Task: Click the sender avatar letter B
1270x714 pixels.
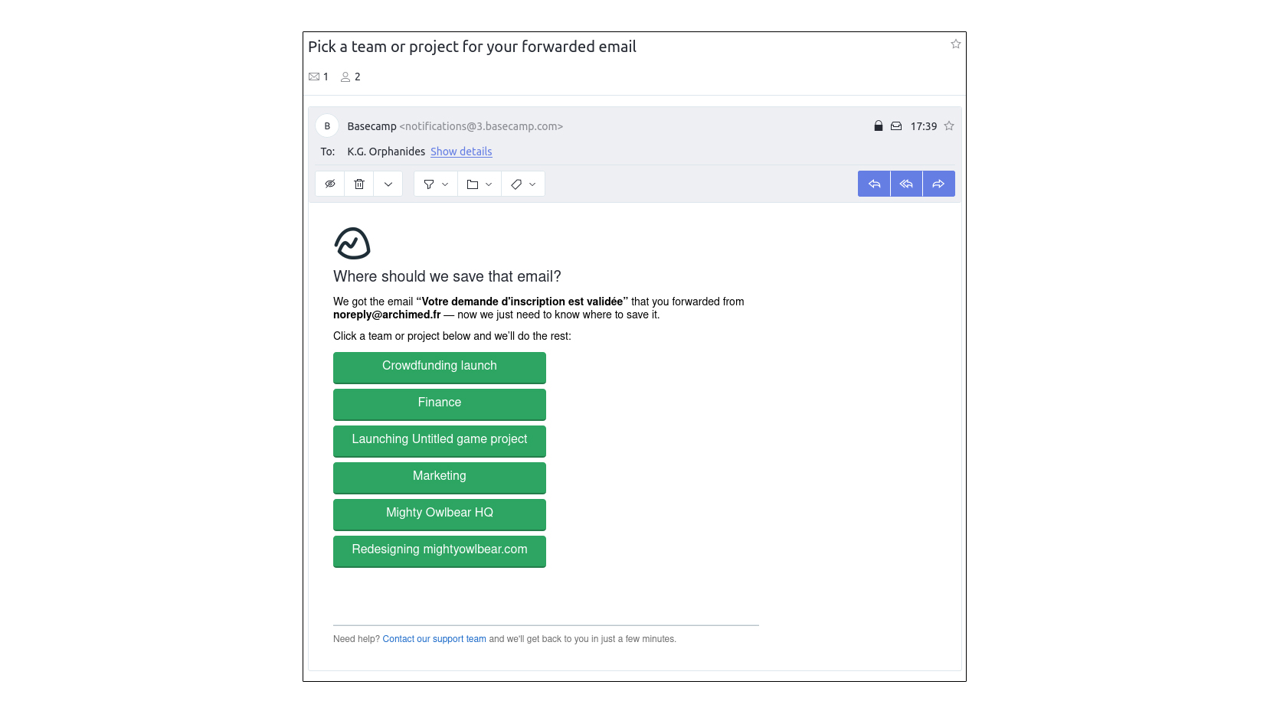Action: pos(327,126)
